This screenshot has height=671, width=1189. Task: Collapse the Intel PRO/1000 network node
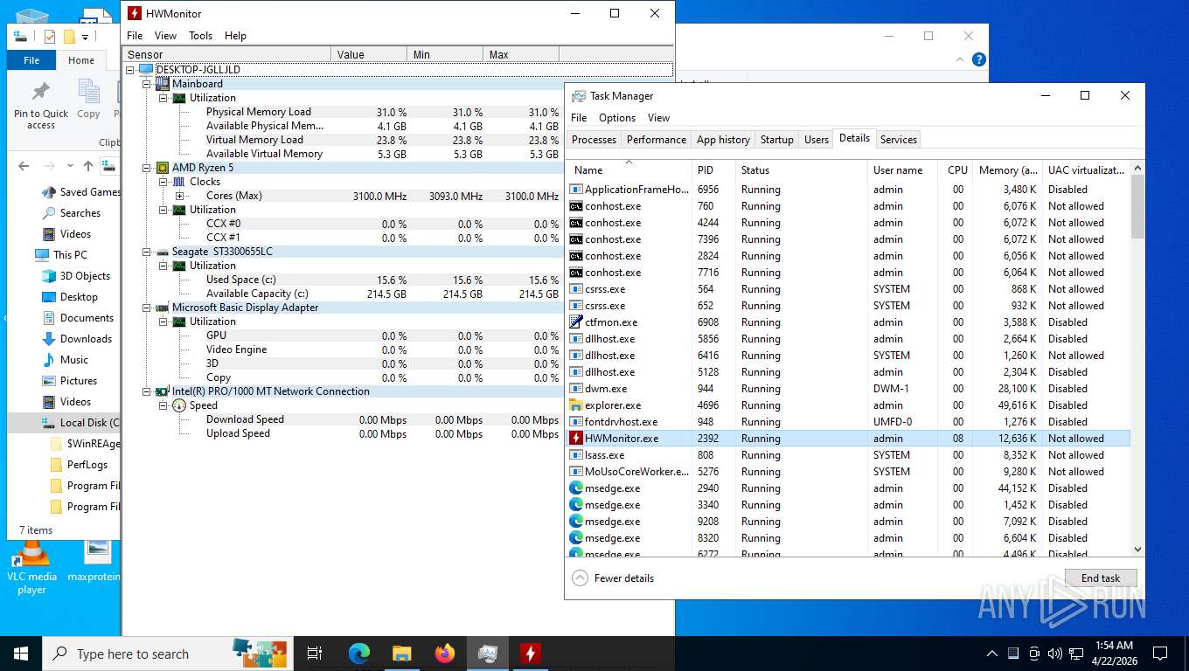pyautogui.click(x=147, y=391)
